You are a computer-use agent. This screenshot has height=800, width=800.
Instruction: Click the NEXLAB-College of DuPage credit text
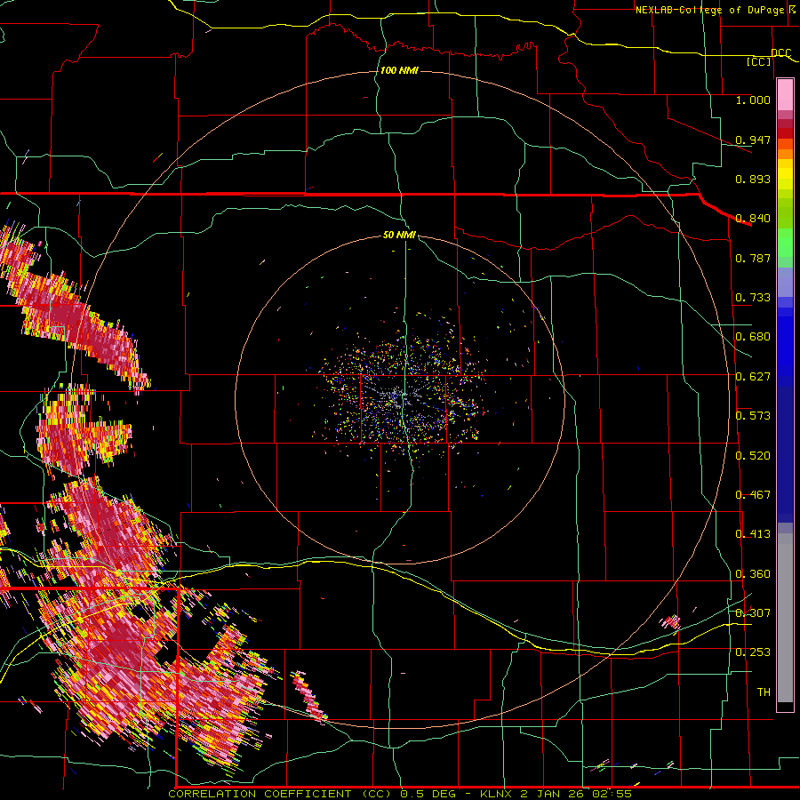(x=716, y=10)
